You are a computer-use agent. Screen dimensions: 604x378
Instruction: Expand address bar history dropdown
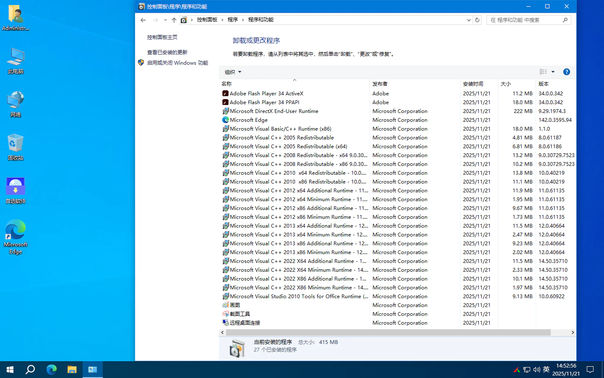click(x=469, y=20)
